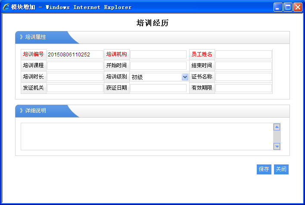Click the » icon beside 培训属性 header

(x=21, y=37)
